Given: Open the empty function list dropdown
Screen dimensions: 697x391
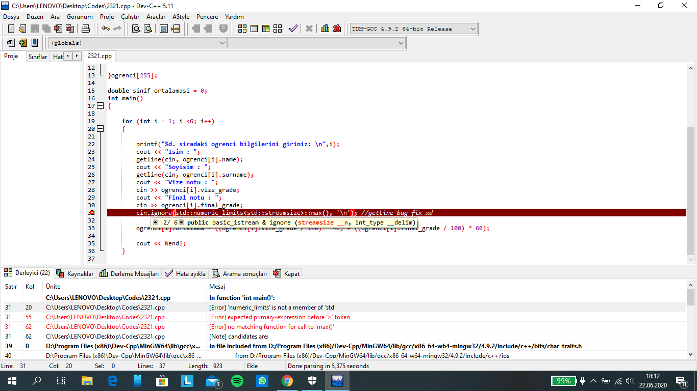Looking at the screenshot, I should [316, 43].
